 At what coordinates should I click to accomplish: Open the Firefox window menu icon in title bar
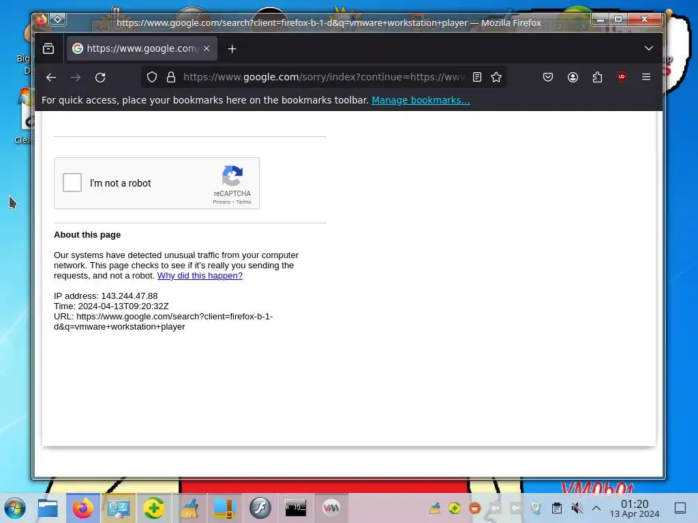click(42, 20)
